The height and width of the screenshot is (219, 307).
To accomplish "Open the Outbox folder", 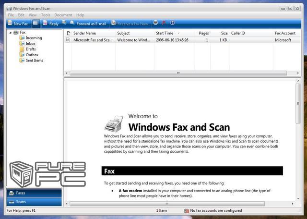I will tap(32, 55).
